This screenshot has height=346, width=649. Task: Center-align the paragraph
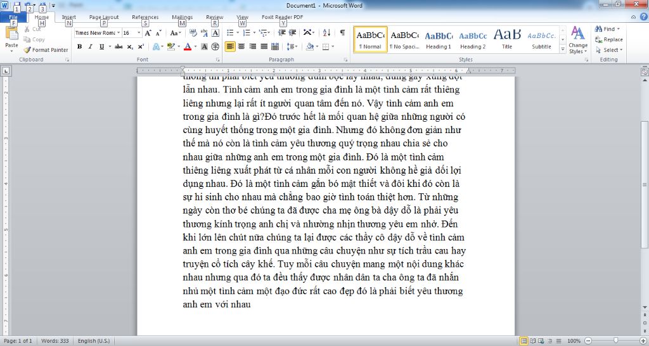coord(241,47)
